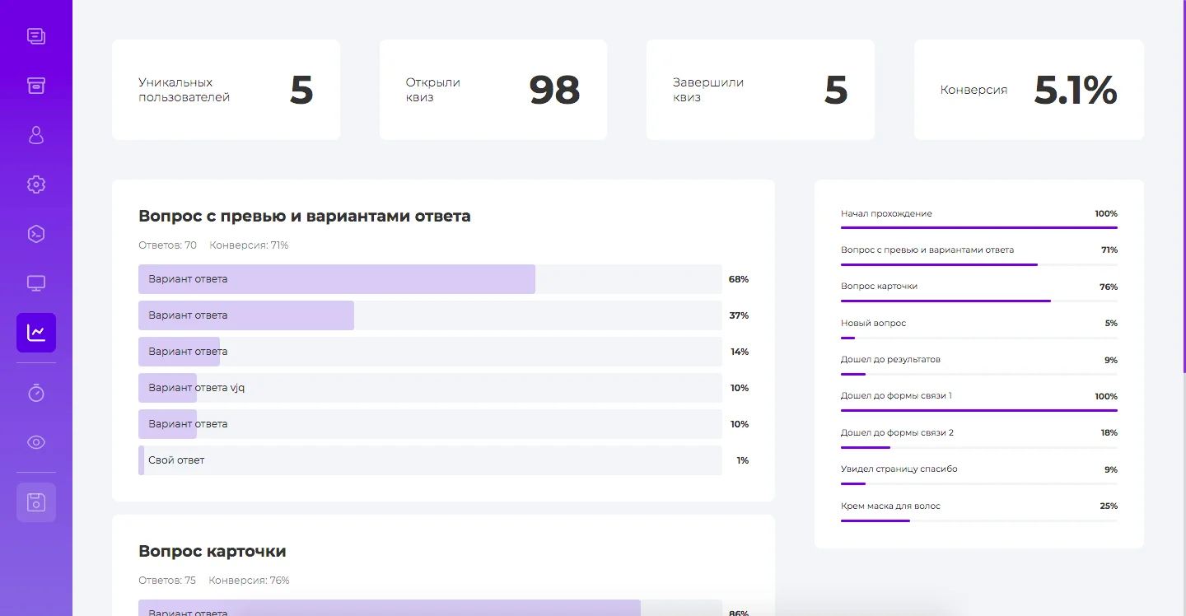Open the code terminal hexagon icon
This screenshot has width=1186, height=616.
click(x=36, y=234)
